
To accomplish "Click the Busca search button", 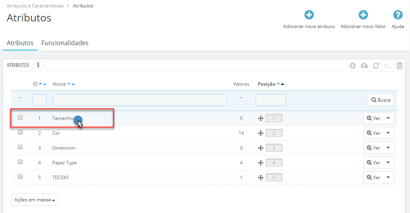I will [381, 100].
